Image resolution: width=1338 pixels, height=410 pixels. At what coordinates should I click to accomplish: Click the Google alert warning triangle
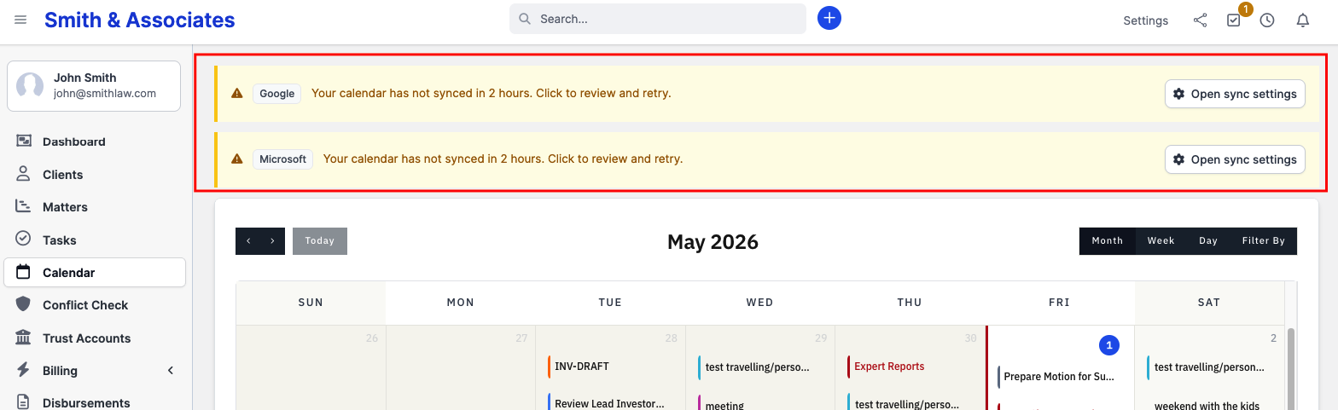[x=237, y=94]
